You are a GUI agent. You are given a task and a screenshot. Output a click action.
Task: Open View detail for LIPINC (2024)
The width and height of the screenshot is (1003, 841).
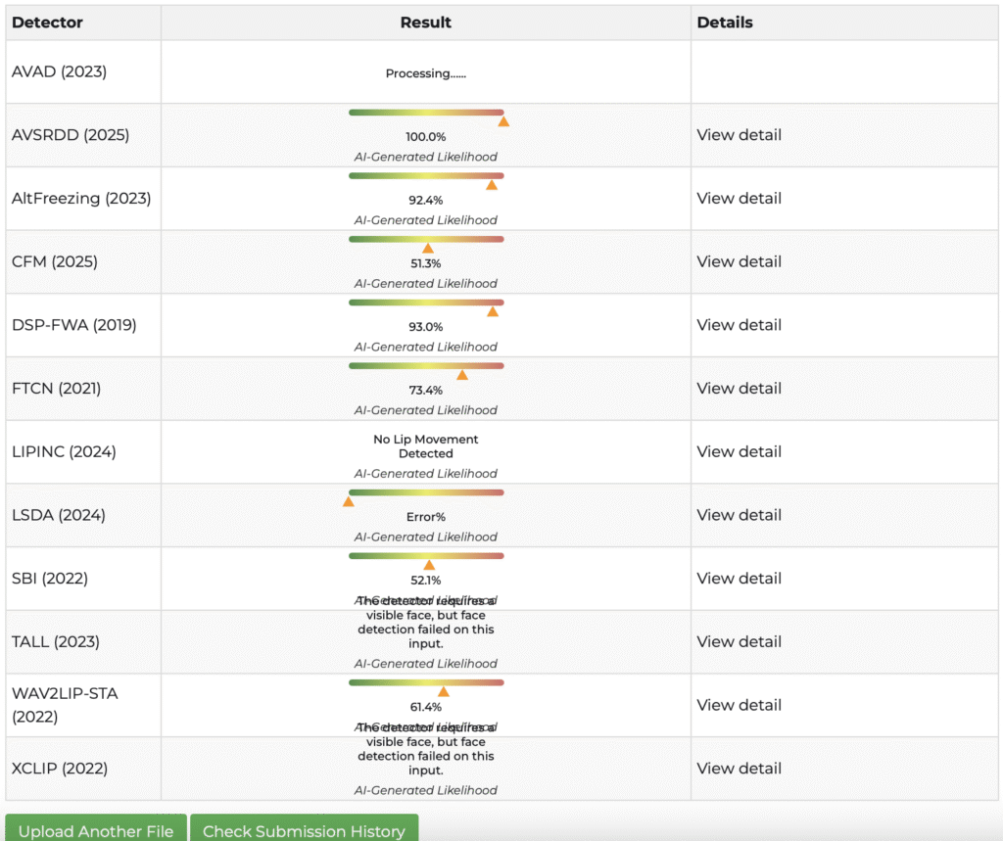pos(739,451)
